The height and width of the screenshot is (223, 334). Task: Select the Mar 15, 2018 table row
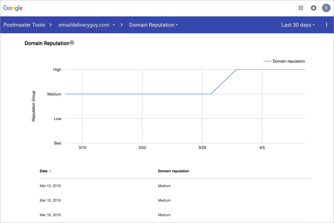pos(174,200)
